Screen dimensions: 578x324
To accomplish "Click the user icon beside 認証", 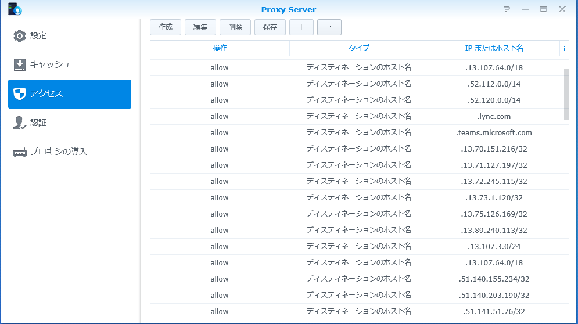I will coord(20,123).
